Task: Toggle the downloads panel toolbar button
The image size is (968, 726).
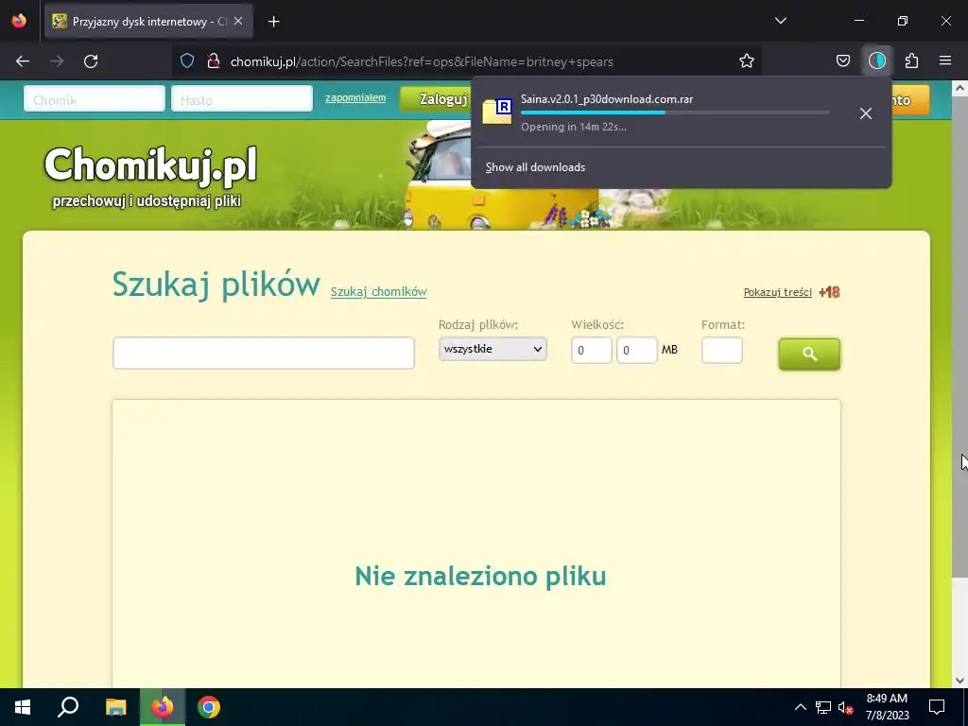Action: pos(876,61)
